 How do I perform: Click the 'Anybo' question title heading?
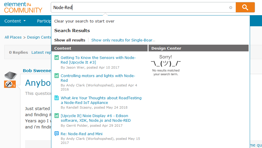pos(38,83)
